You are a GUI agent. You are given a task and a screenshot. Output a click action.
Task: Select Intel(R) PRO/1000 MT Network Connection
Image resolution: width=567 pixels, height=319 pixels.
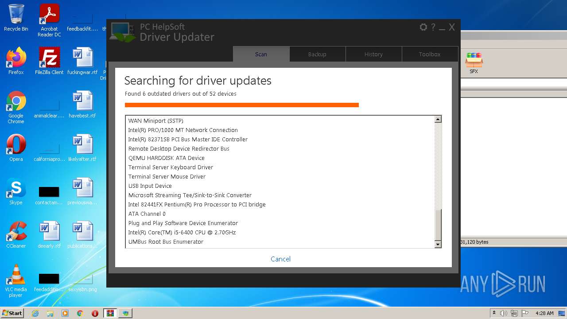[x=183, y=130]
